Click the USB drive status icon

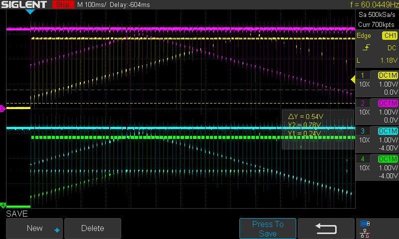pyautogui.click(x=365, y=224)
